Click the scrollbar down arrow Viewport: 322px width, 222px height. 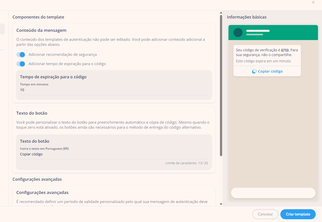click(x=221, y=204)
